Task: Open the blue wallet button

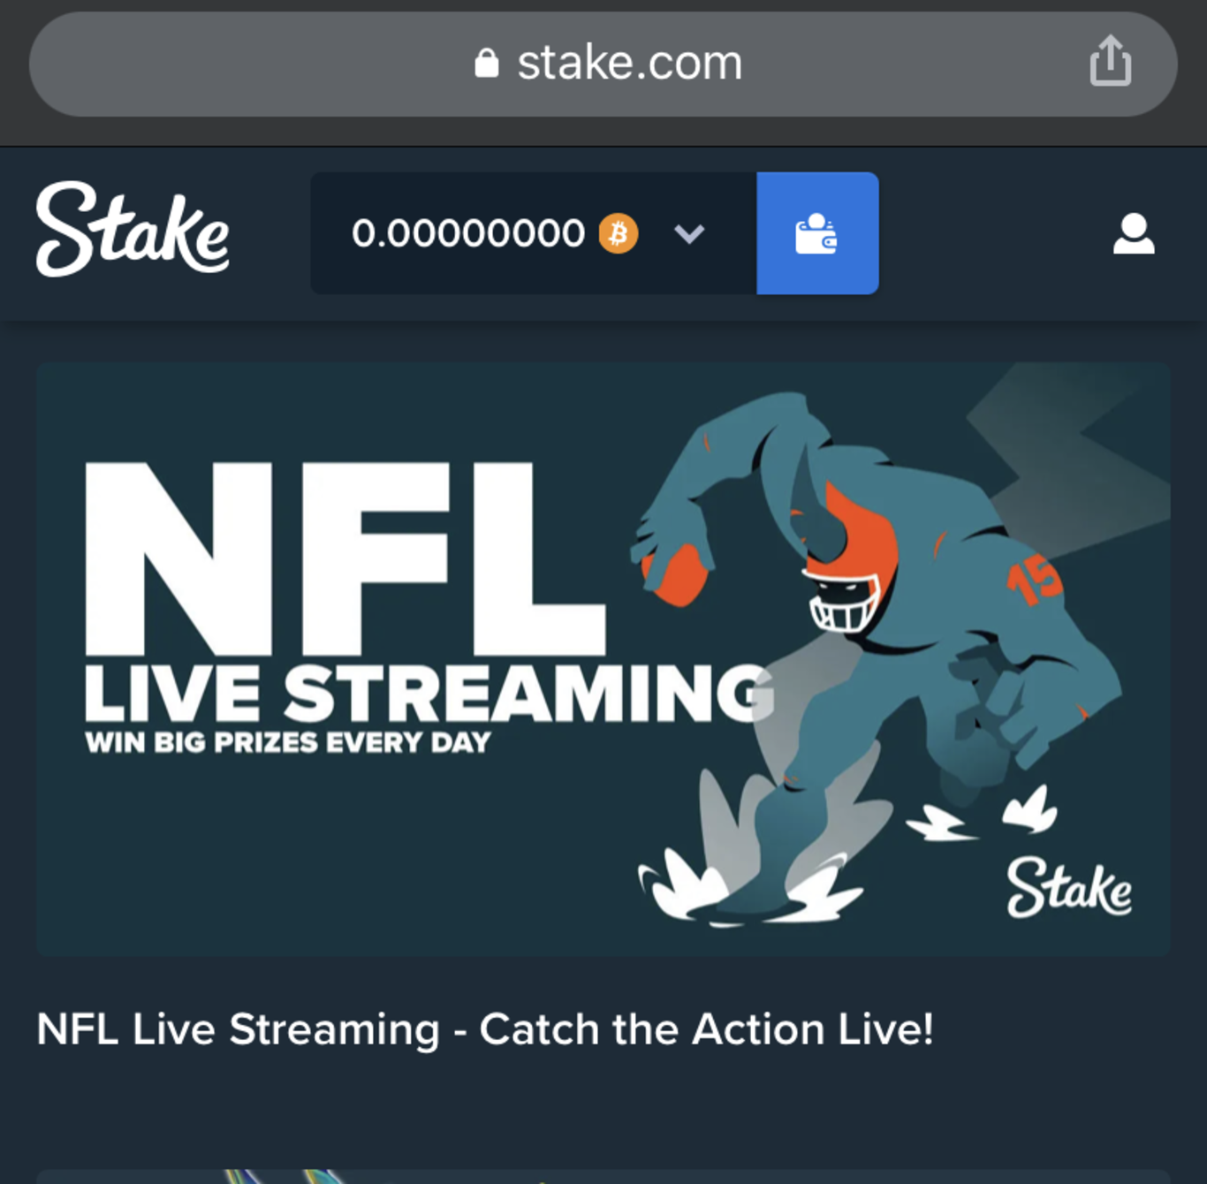Action: [817, 233]
